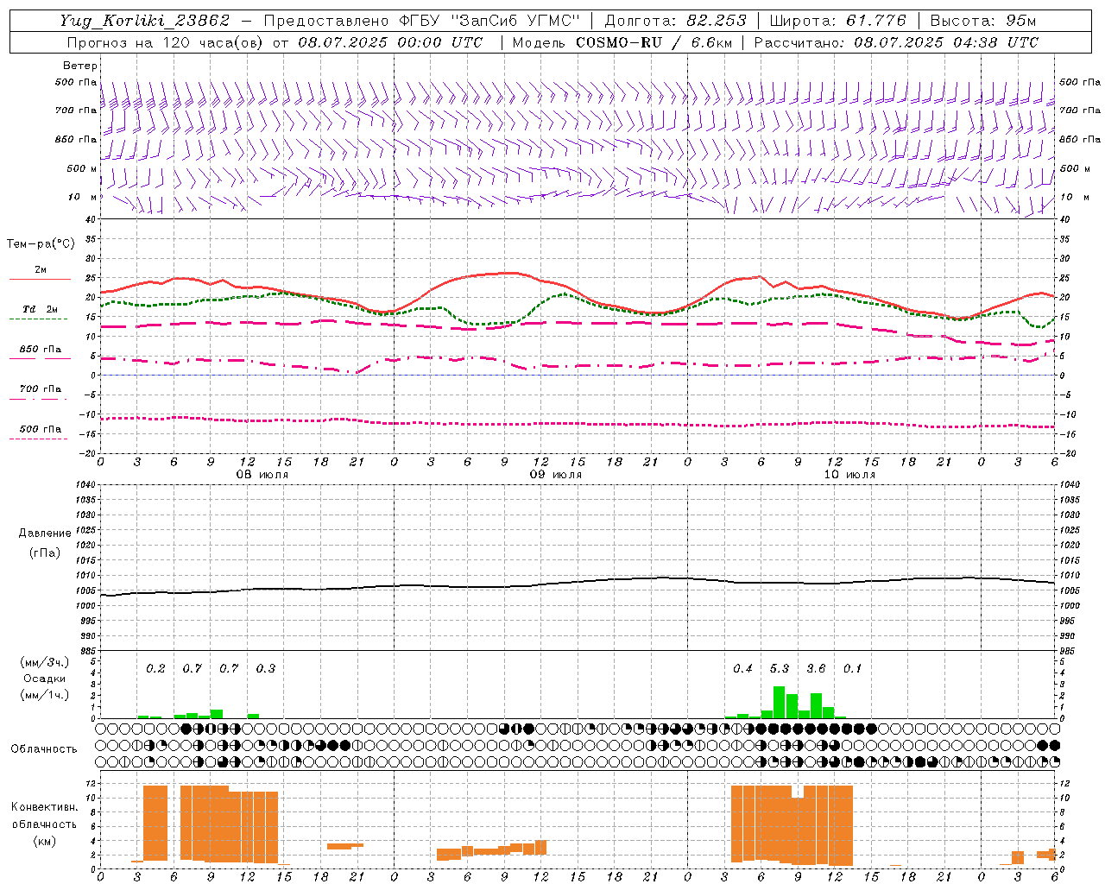Image resolution: width=1105 pixels, height=884 pixels.
Task: Select the Td 2м legend label
Action: [x=40, y=309]
